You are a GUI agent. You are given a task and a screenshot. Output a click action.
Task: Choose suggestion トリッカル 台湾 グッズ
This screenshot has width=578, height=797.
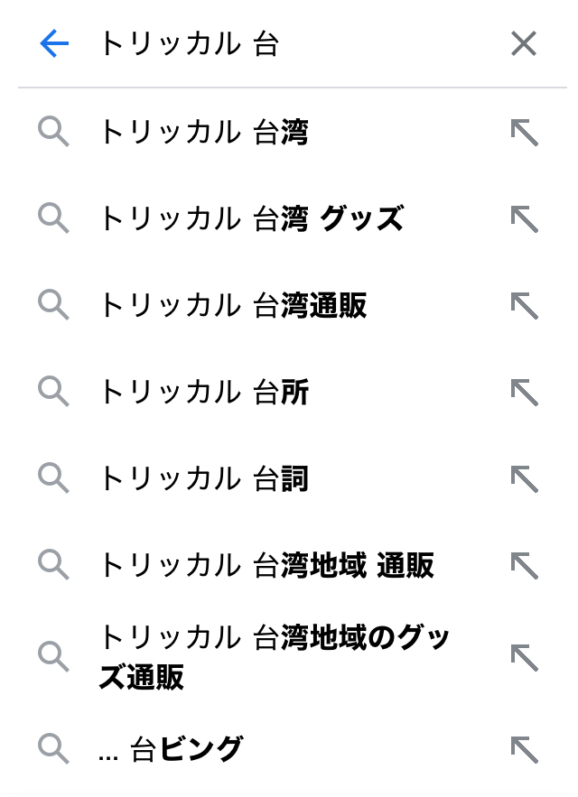click(251, 219)
